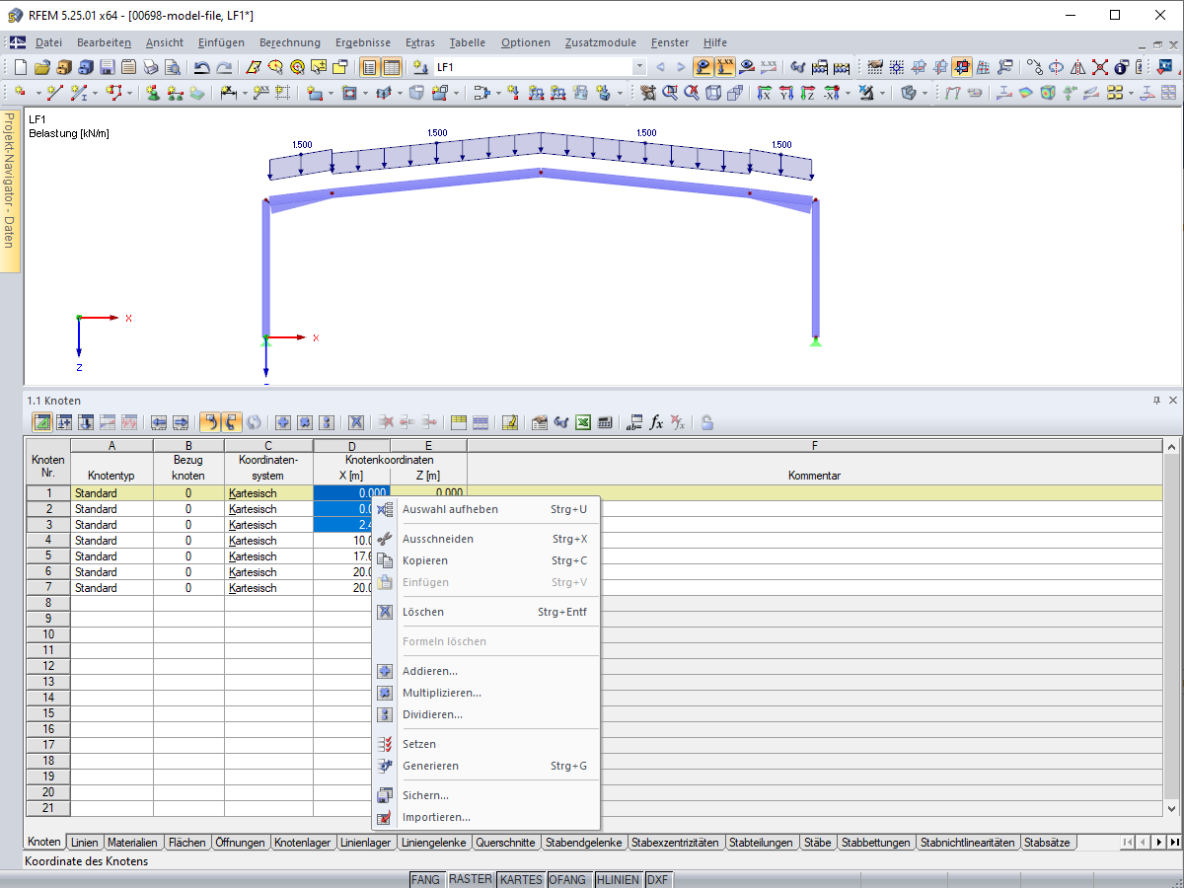
Task: Click the lock icon in the table toolbar
Action: [x=706, y=422]
